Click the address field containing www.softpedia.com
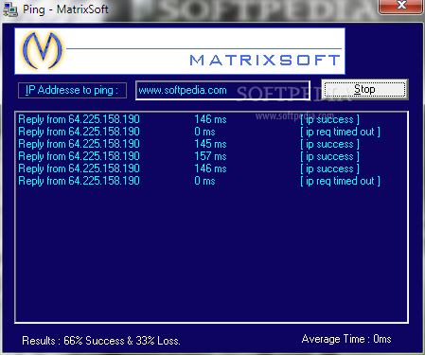The width and height of the screenshot is (425, 355). (222, 91)
